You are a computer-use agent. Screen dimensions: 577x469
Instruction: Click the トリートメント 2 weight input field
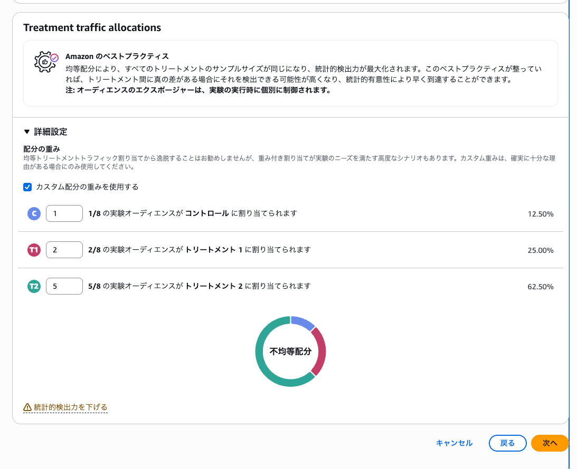point(64,286)
